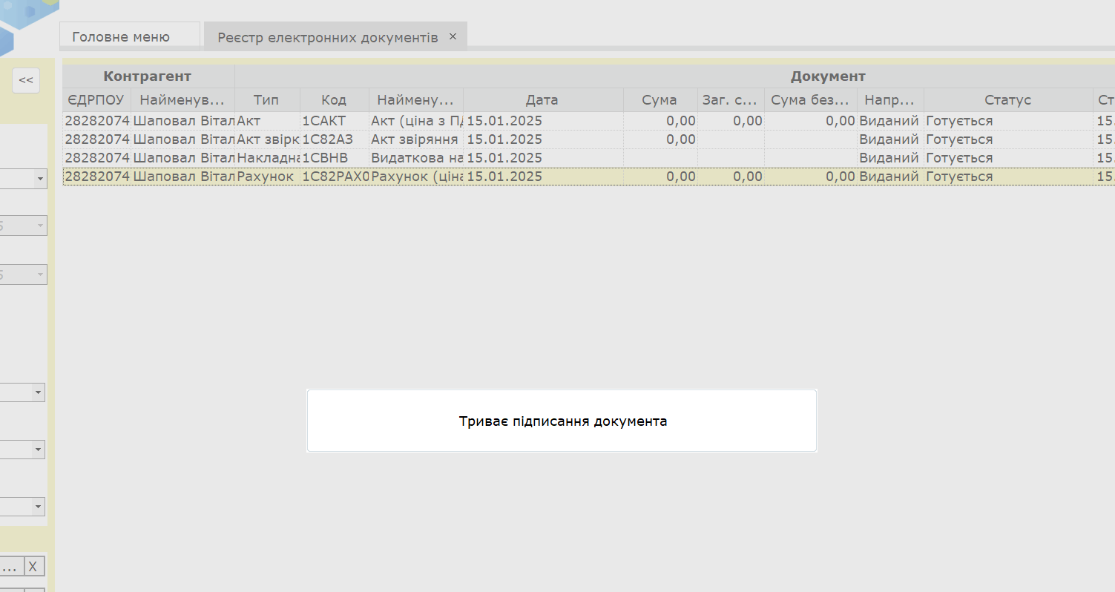The image size is (1115, 592).
Task: Sort by the ЄДРПОУ column header
Action: pos(96,100)
